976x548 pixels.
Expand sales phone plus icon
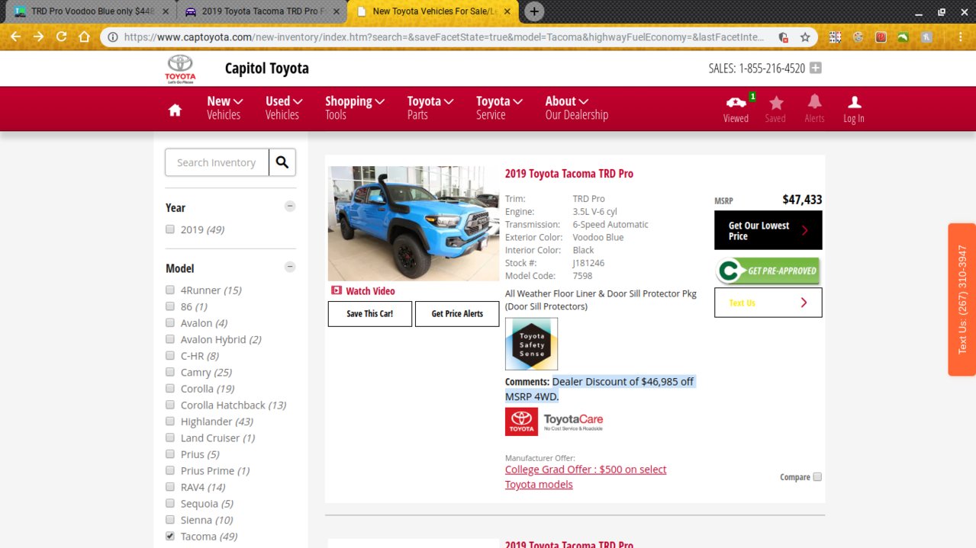click(x=815, y=68)
